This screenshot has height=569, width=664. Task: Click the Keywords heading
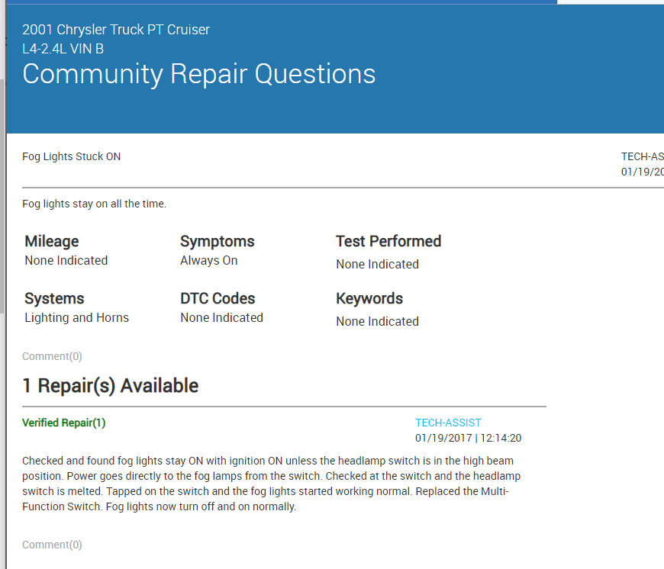369,298
